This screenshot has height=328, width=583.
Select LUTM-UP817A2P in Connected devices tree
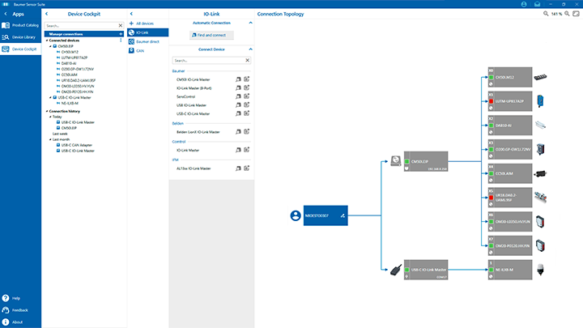[x=74, y=58]
